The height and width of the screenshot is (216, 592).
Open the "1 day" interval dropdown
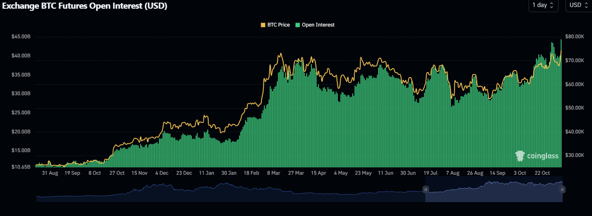(542, 5)
